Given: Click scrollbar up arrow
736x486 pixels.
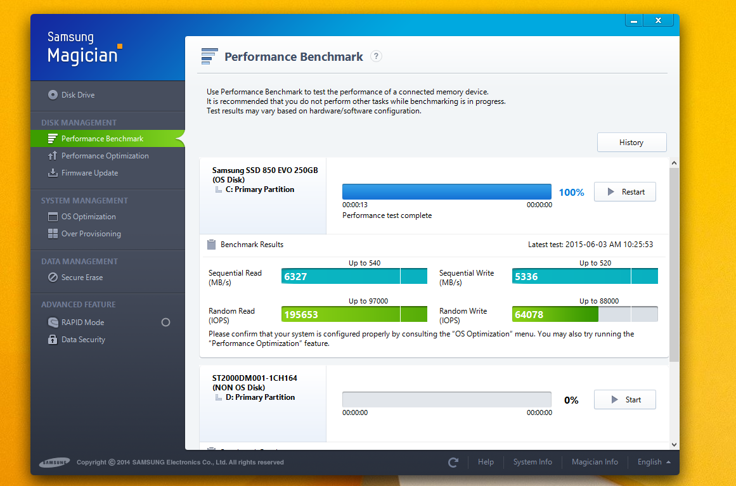Looking at the screenshot, I should [x=674, y=163].
